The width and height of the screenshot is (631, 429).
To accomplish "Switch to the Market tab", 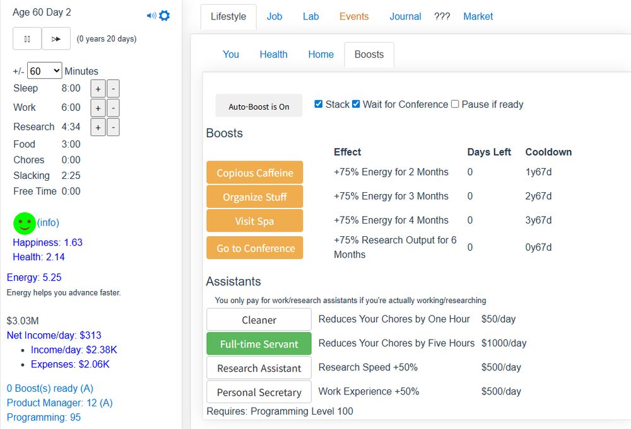I will click(x=478, y=16).
